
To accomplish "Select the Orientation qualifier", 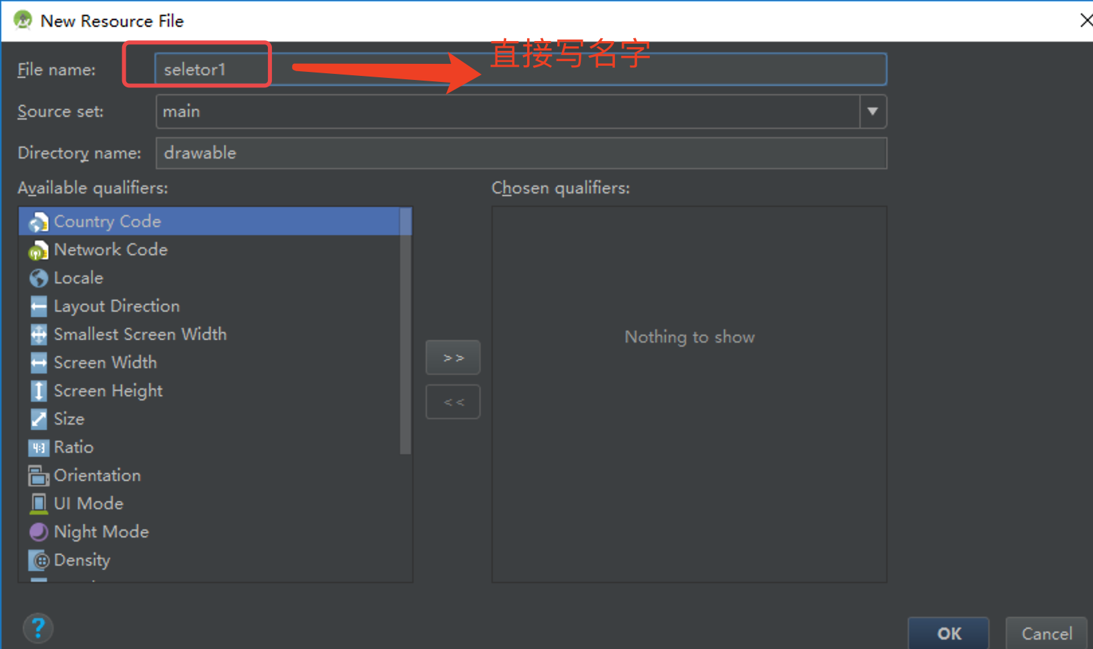I will (x=97, y=475).
